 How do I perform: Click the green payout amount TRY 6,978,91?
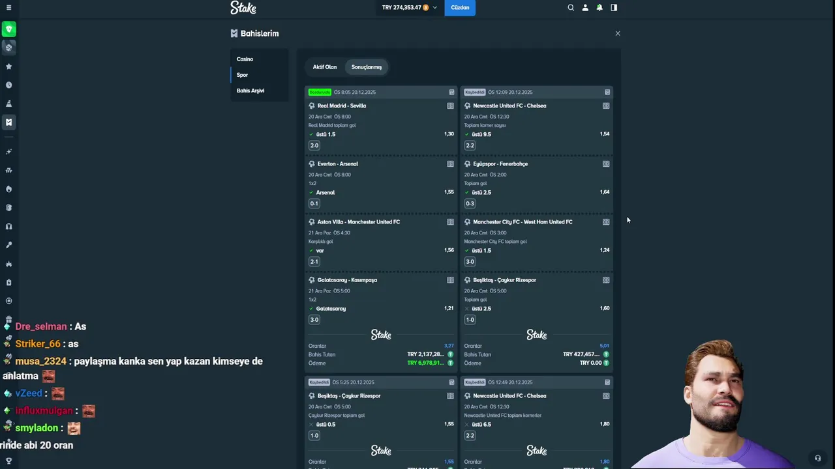coord(425,363)
